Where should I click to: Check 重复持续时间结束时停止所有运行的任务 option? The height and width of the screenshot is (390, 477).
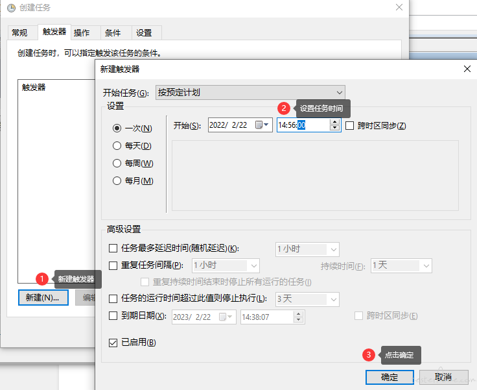pyautogui.click(x=145, y=282)
